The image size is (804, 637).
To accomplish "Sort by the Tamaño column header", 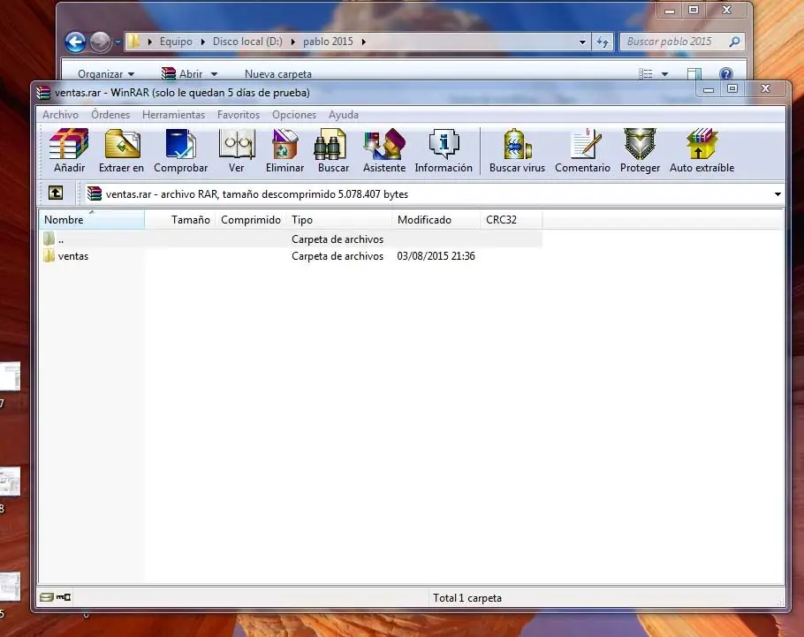I will point(179,219).
